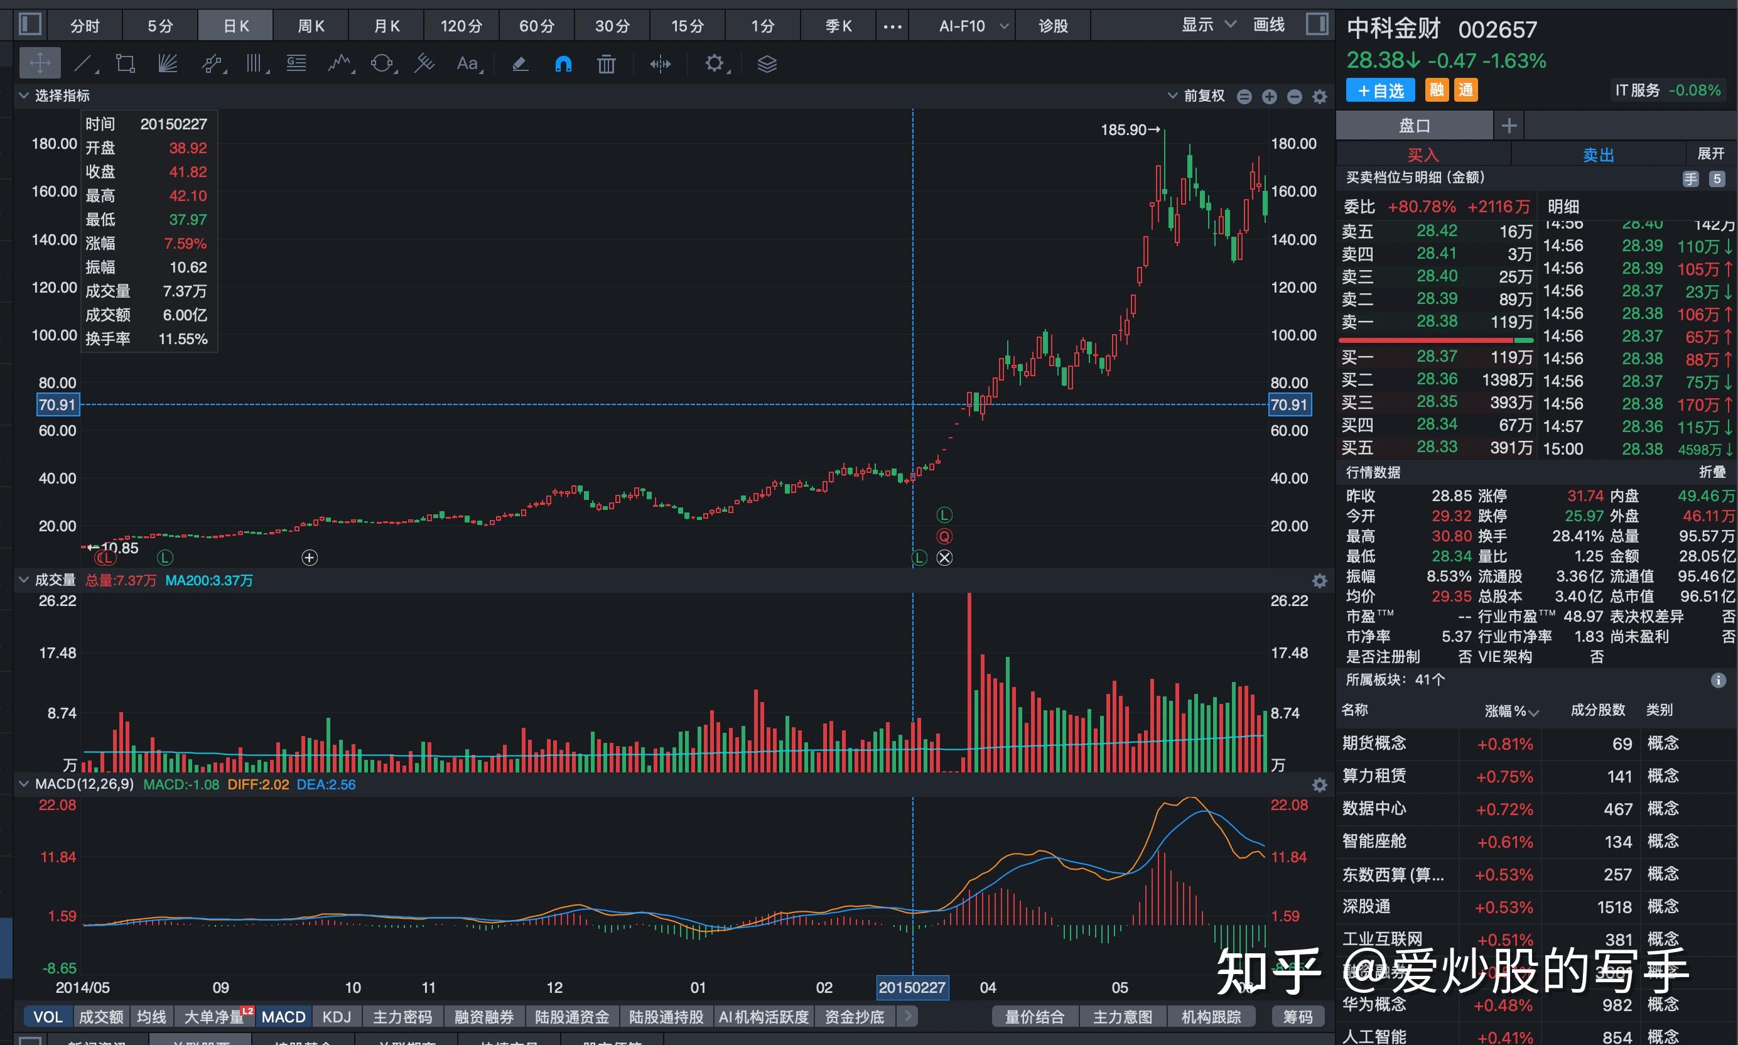Click the trash icon to clear drawings

605,63
